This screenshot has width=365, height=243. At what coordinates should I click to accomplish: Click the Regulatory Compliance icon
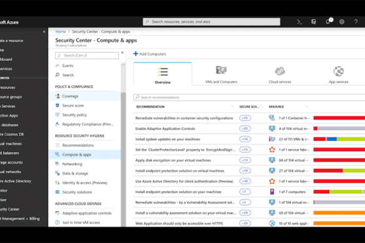(x=57, y=124)
